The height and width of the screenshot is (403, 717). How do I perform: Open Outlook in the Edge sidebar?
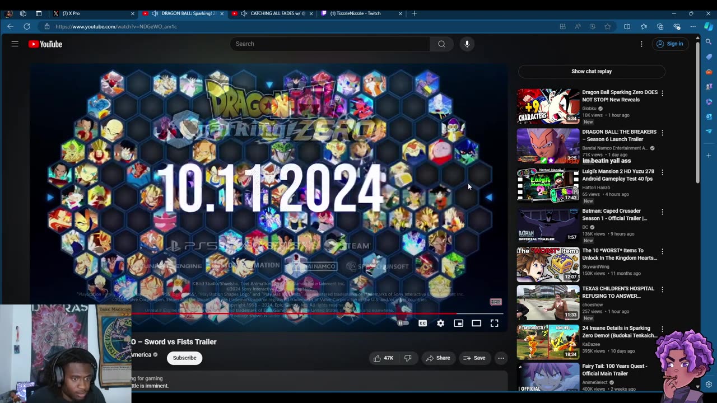pyautogui.click(x=709, y=116)
